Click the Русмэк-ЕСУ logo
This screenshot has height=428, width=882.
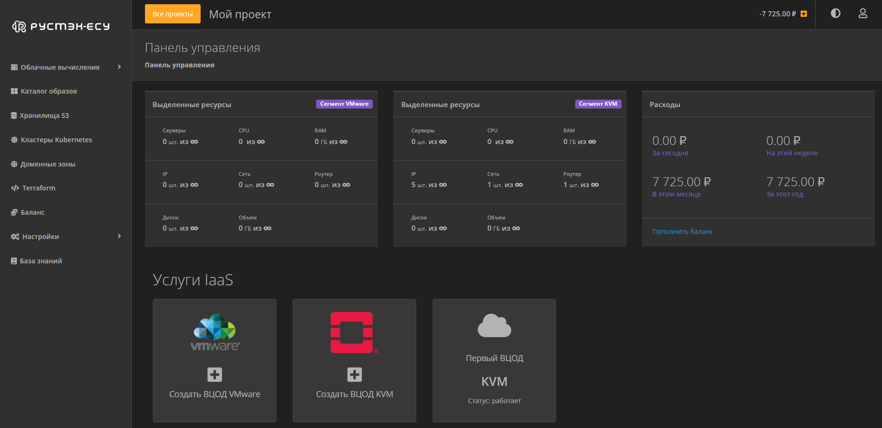[61, 26]
